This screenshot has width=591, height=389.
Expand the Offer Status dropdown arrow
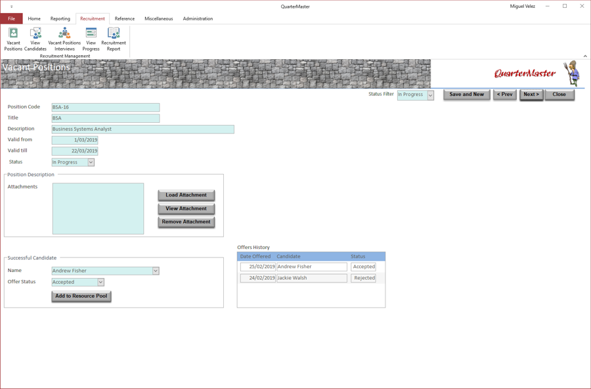click(100, 283)
